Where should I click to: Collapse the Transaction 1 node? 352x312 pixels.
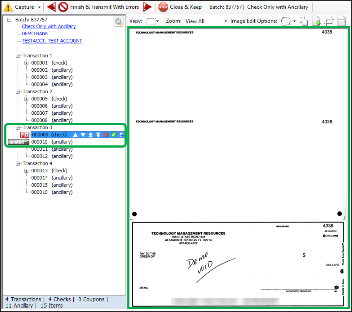point(18,56)
